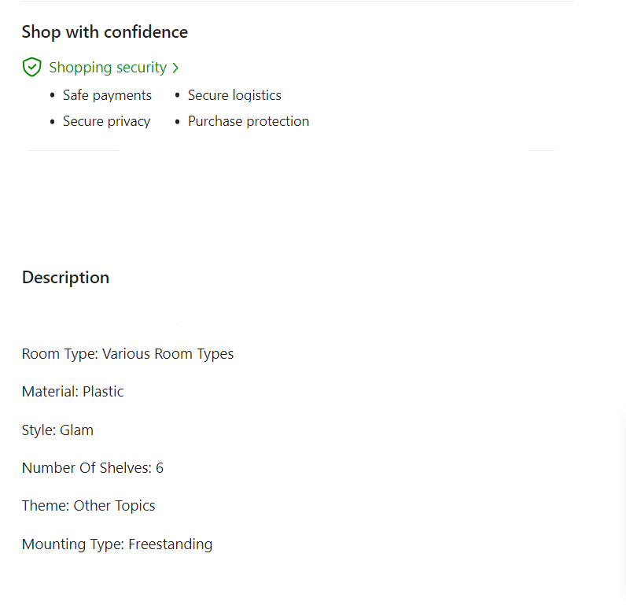Click the Purchase protection bullet item
Screen dimensions: 626x605
click(249, 121)
